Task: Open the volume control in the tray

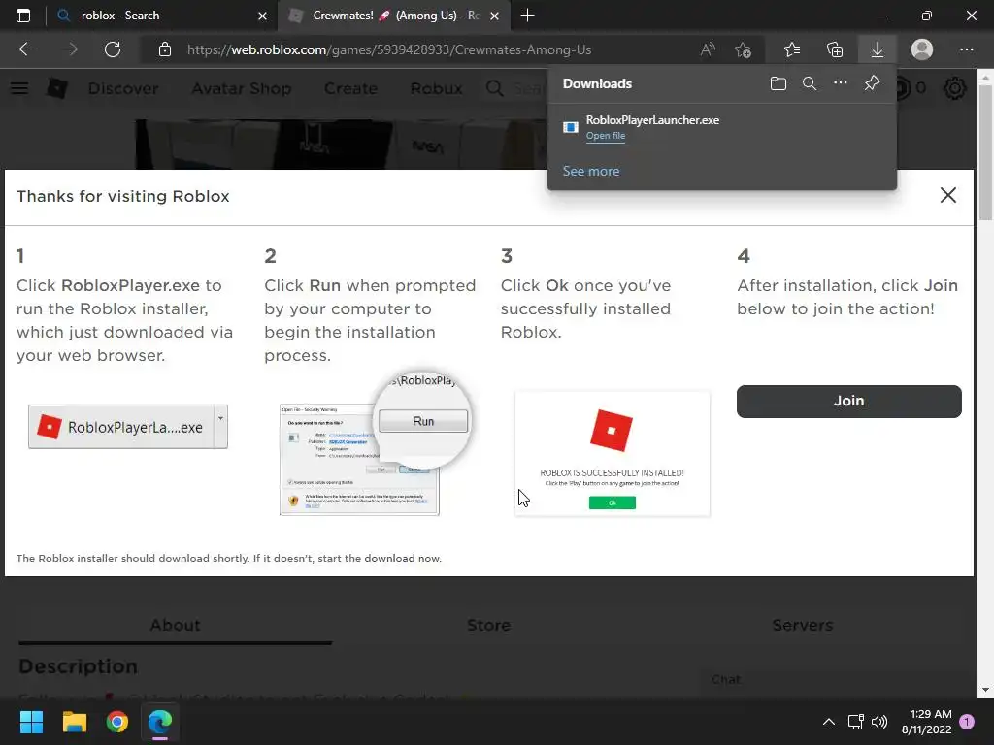Action: 879,722
